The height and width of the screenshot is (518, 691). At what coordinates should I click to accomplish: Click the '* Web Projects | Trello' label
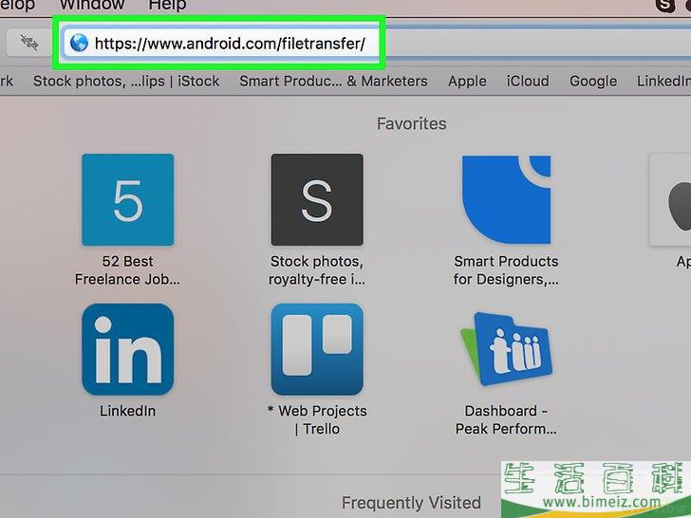pos(317,419)
